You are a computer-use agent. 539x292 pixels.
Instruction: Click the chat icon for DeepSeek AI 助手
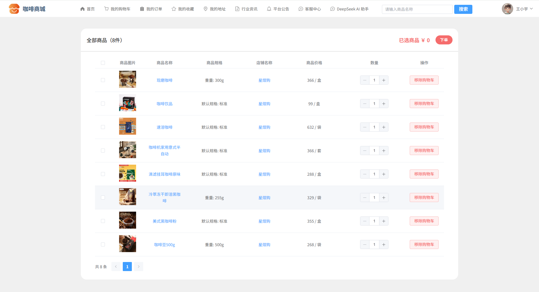click(x=333, y=9)
